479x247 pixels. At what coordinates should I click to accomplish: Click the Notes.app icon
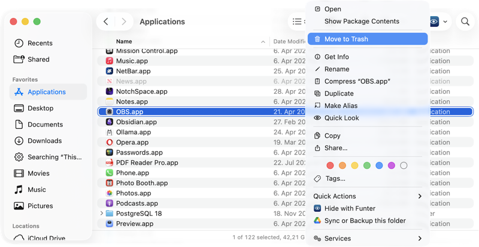110,102
